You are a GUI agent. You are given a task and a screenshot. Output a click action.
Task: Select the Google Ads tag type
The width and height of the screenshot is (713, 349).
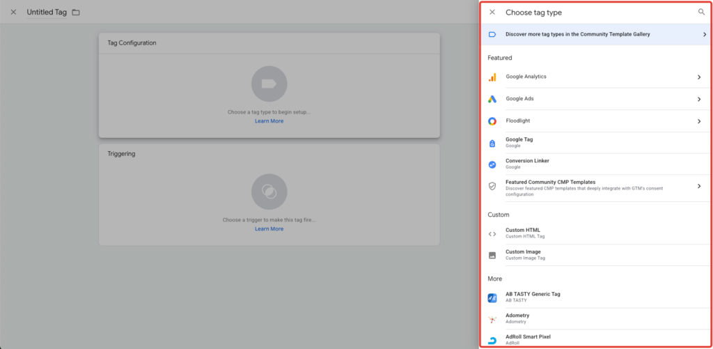(595, 99)
